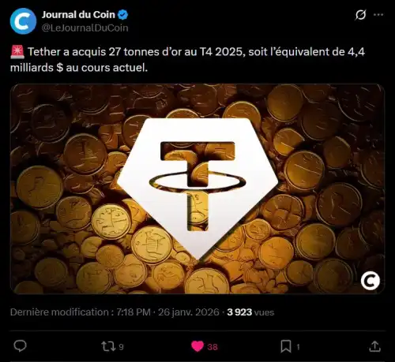Image resolution: width=395 pixels, height=362 pixels.
Task: Open the Dernière modification timestamp link
Action: pos(115,312)
